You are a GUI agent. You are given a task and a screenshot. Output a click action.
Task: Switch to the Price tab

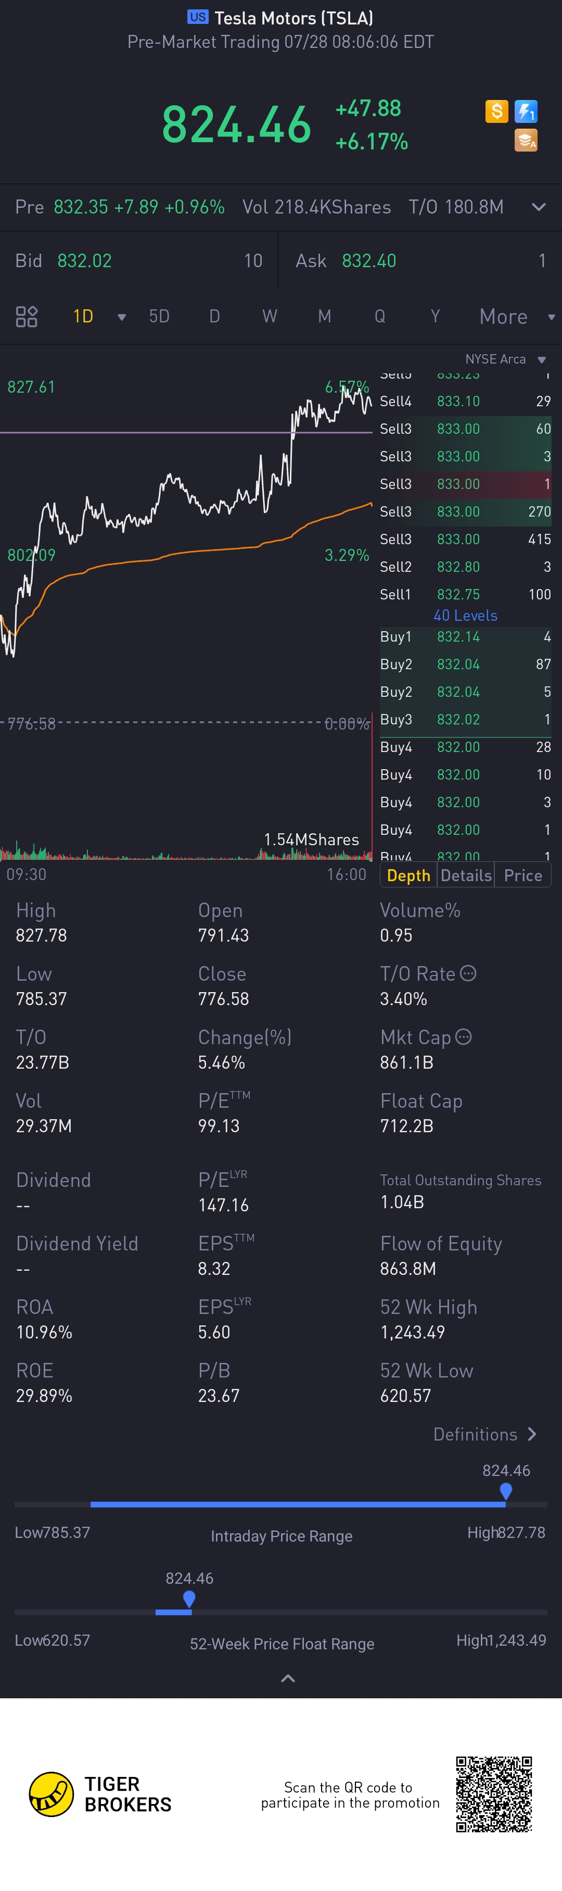tap(523, 875)
